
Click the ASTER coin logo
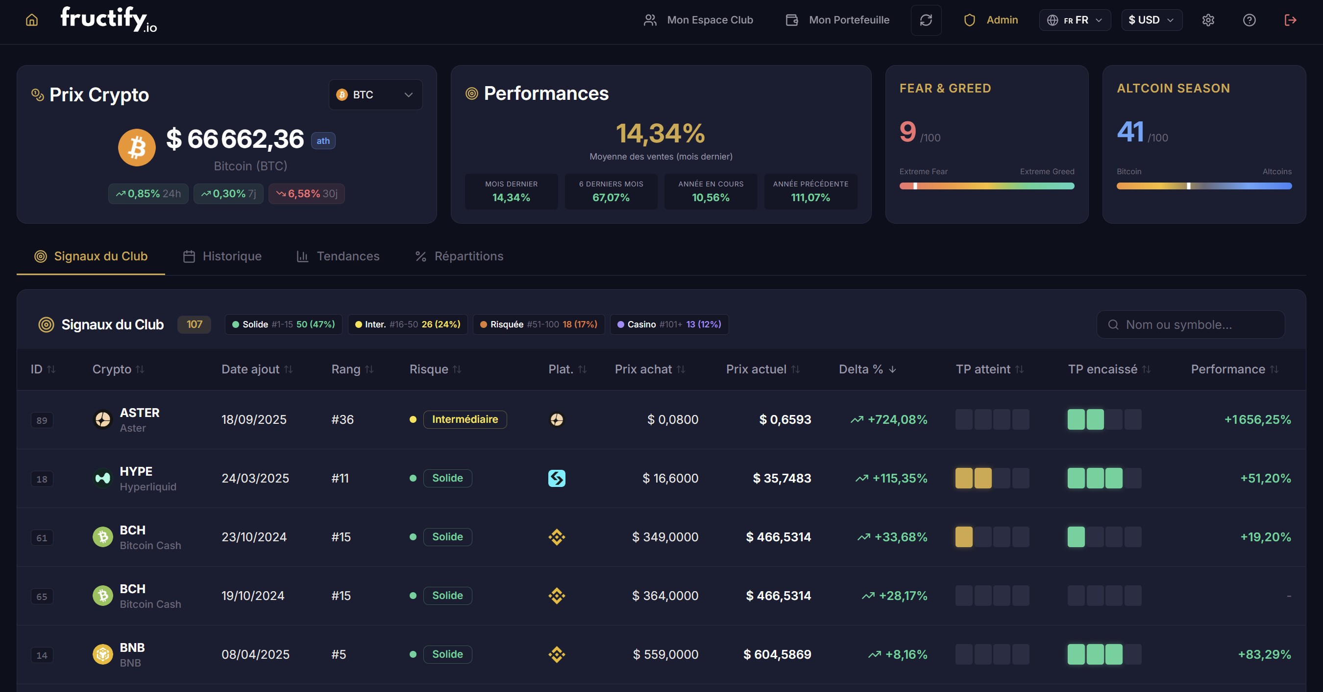pos(103,419)
